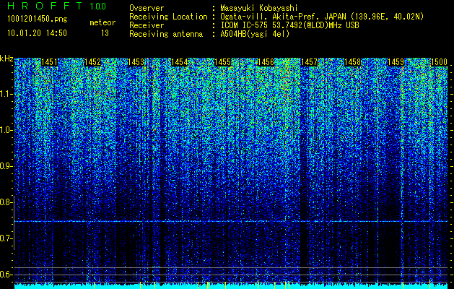Click the kHz axis unit label
This screenshot has height=289, width=454.
6,59
